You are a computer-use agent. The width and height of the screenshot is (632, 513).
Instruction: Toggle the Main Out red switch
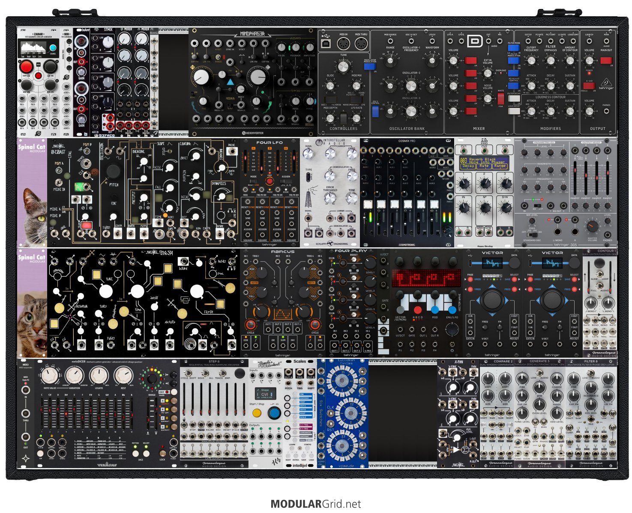(606, 60)
